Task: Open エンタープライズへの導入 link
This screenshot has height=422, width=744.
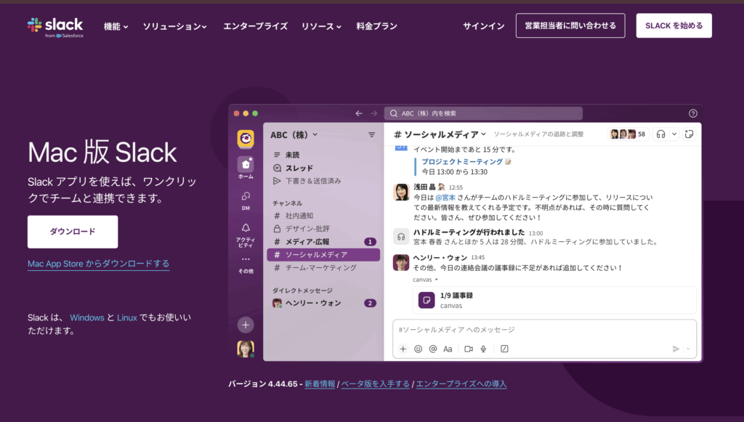Action: [x=461, y=384]
